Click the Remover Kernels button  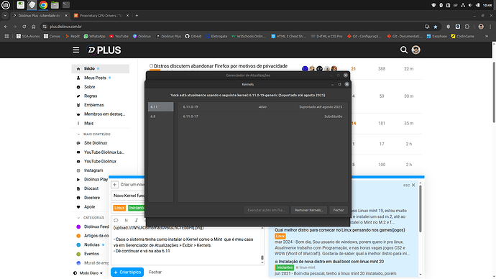[x=308, y=210]
